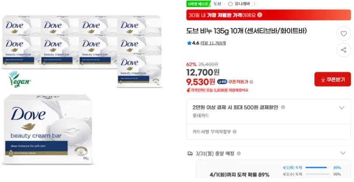Click info icon beside coupon applied price
The height and width of the screenshot is (182, 354).
click(251, 82)
